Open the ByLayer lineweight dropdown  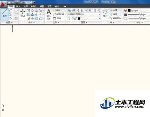coord(139,14)
